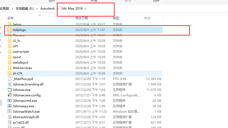
Task: Sort by the 名称 column header
Action: point(10,18)
